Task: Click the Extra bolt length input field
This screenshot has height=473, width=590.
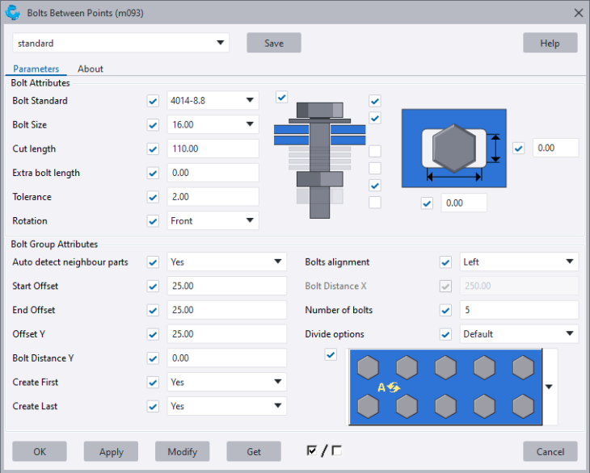Action: coord(213,173)
